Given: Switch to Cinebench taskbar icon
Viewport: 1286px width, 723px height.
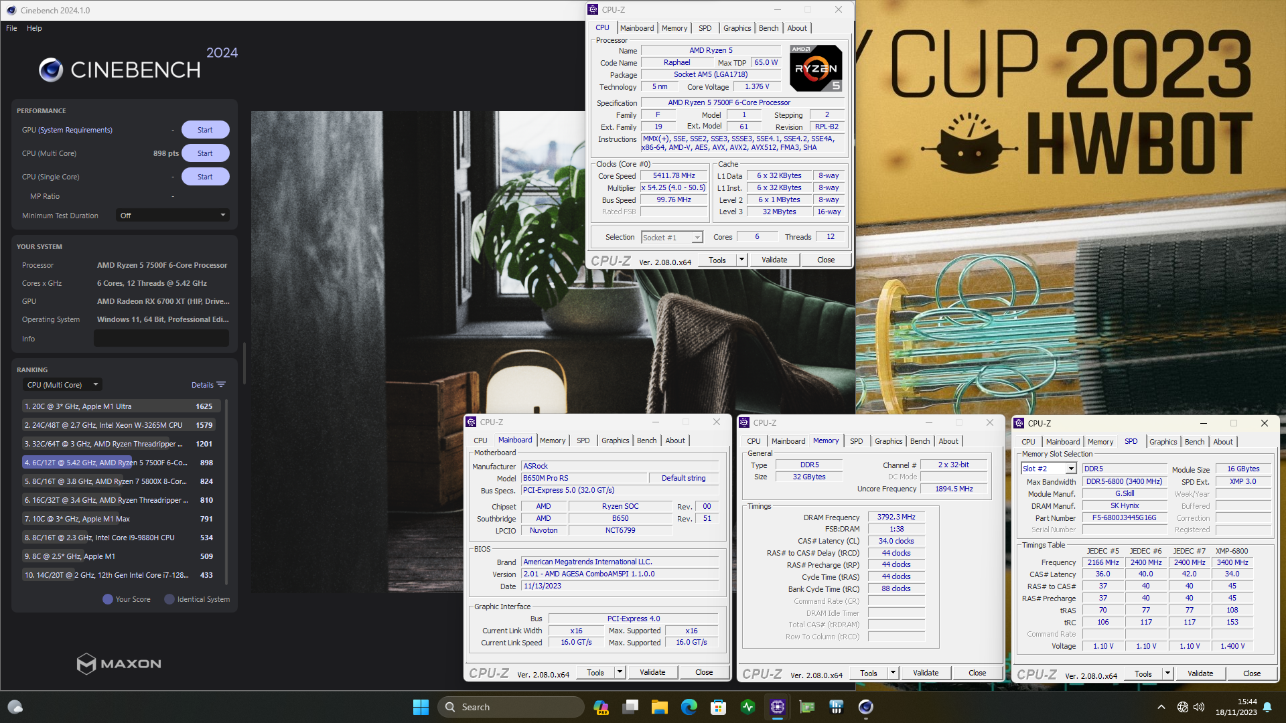Looking at the screenshot, I should pos(865,707).
